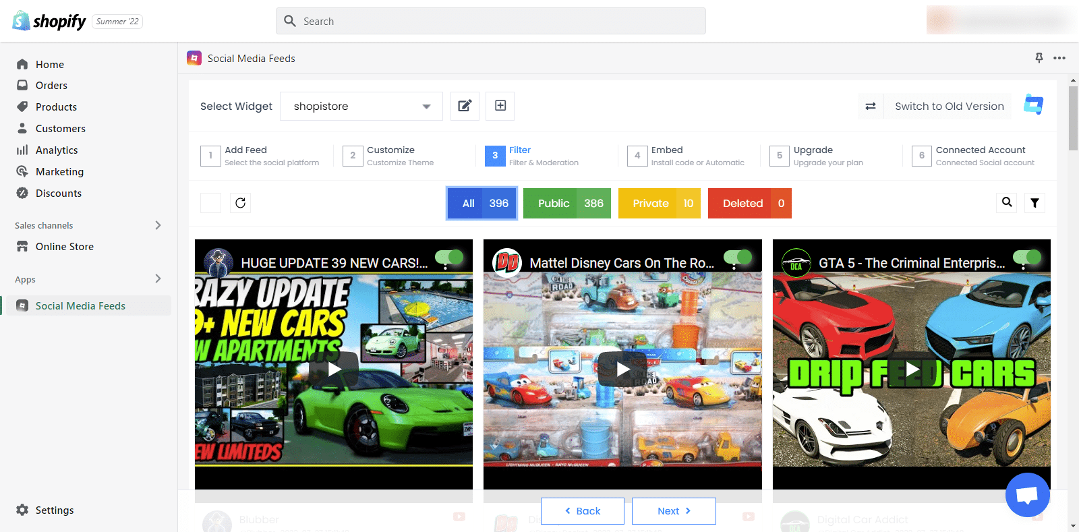Open Customers page
This screenshot has width=1079, height=532.
(x=60, y=128)
